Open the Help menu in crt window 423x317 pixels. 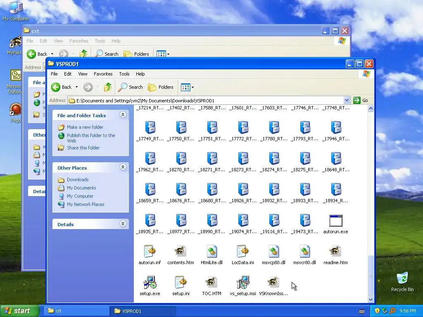click(x=116, y=41)
